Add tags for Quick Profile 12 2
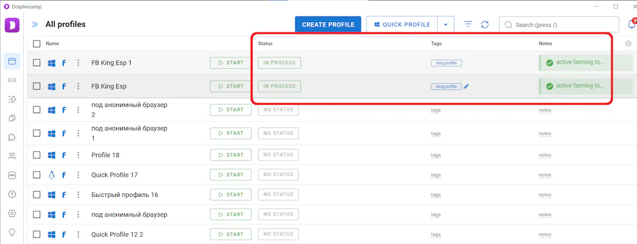Viewport: 637px width, 244px height. click(x=436, y=234)
